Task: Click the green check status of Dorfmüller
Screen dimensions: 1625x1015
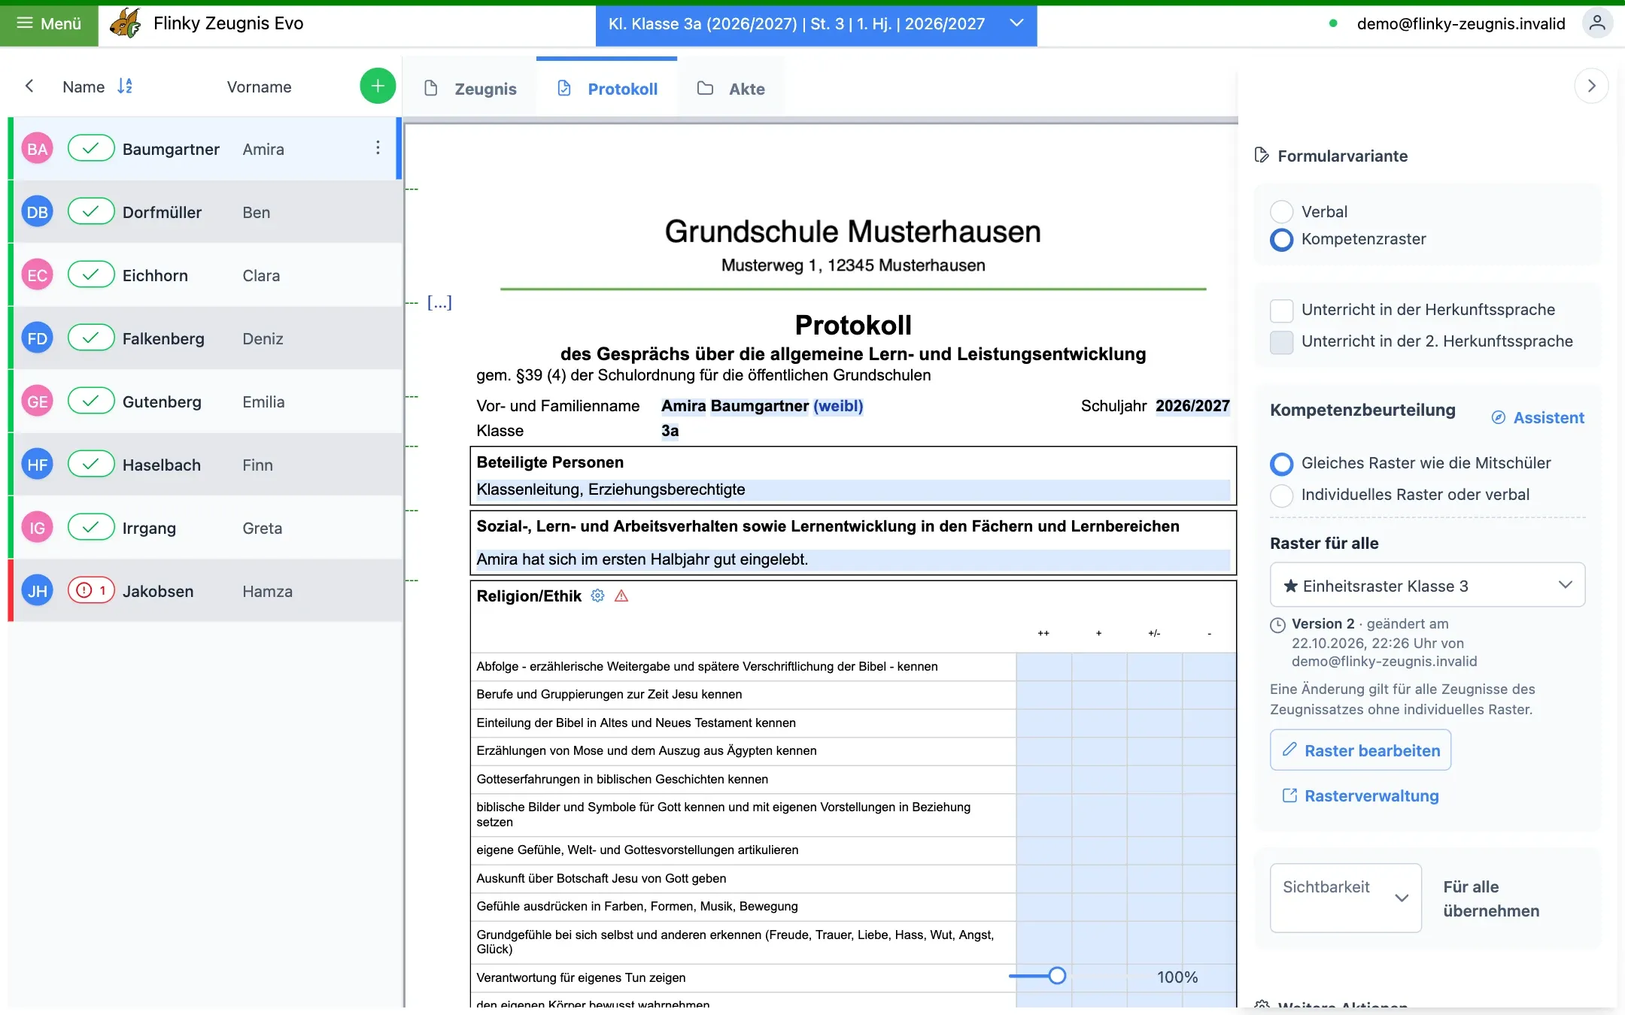Action: click(91, 212)
